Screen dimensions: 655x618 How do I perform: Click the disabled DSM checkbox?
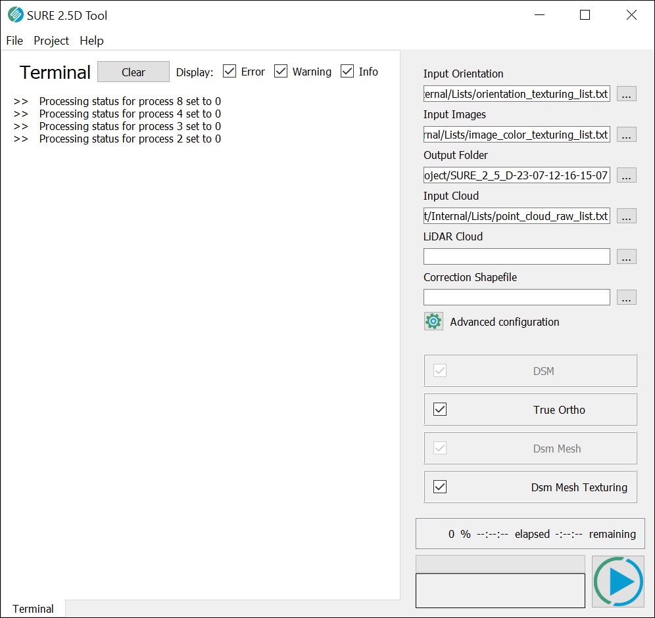coord(440,370)
